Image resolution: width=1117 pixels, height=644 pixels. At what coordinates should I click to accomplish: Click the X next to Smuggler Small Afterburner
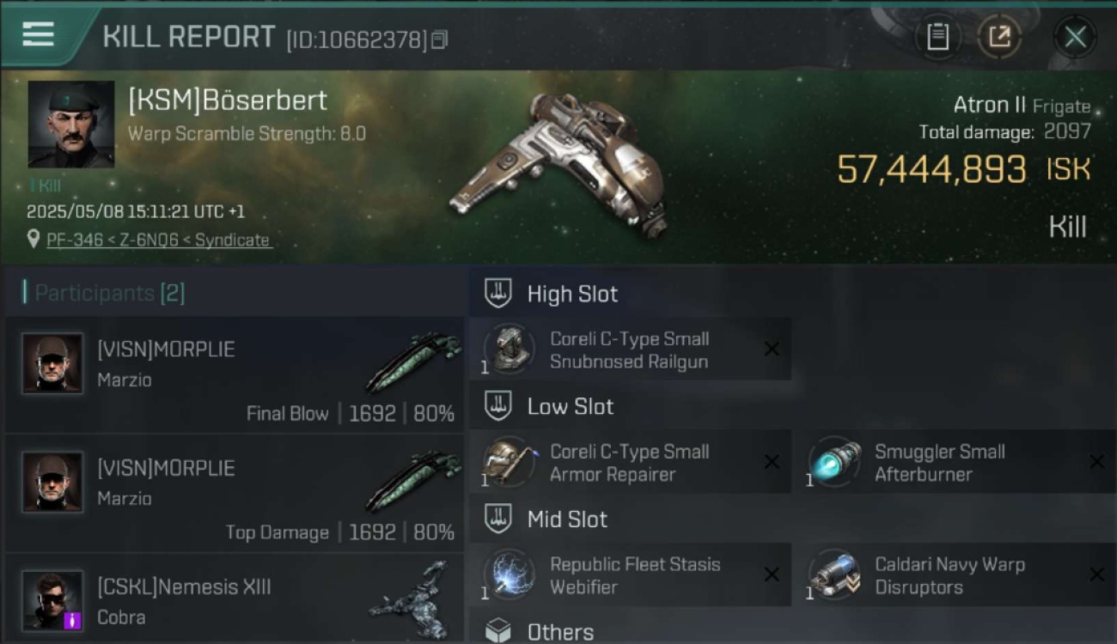(x=1096, y=462)
